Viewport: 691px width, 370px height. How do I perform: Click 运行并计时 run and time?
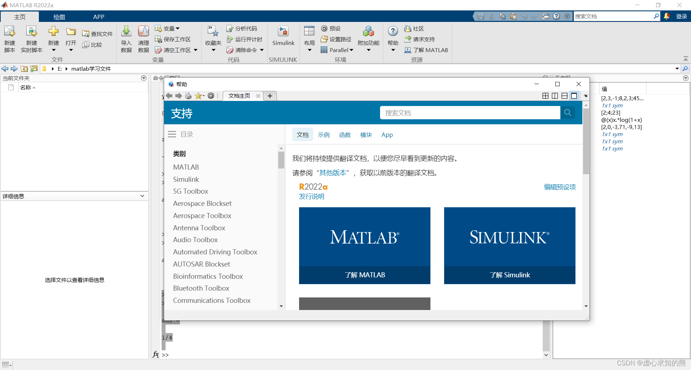[244, 39]
